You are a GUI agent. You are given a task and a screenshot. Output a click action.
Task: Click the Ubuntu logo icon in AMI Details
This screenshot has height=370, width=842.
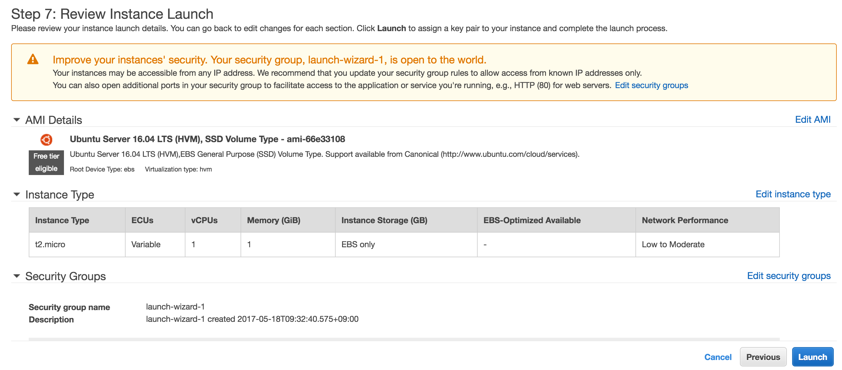click(x=46, y=140)
